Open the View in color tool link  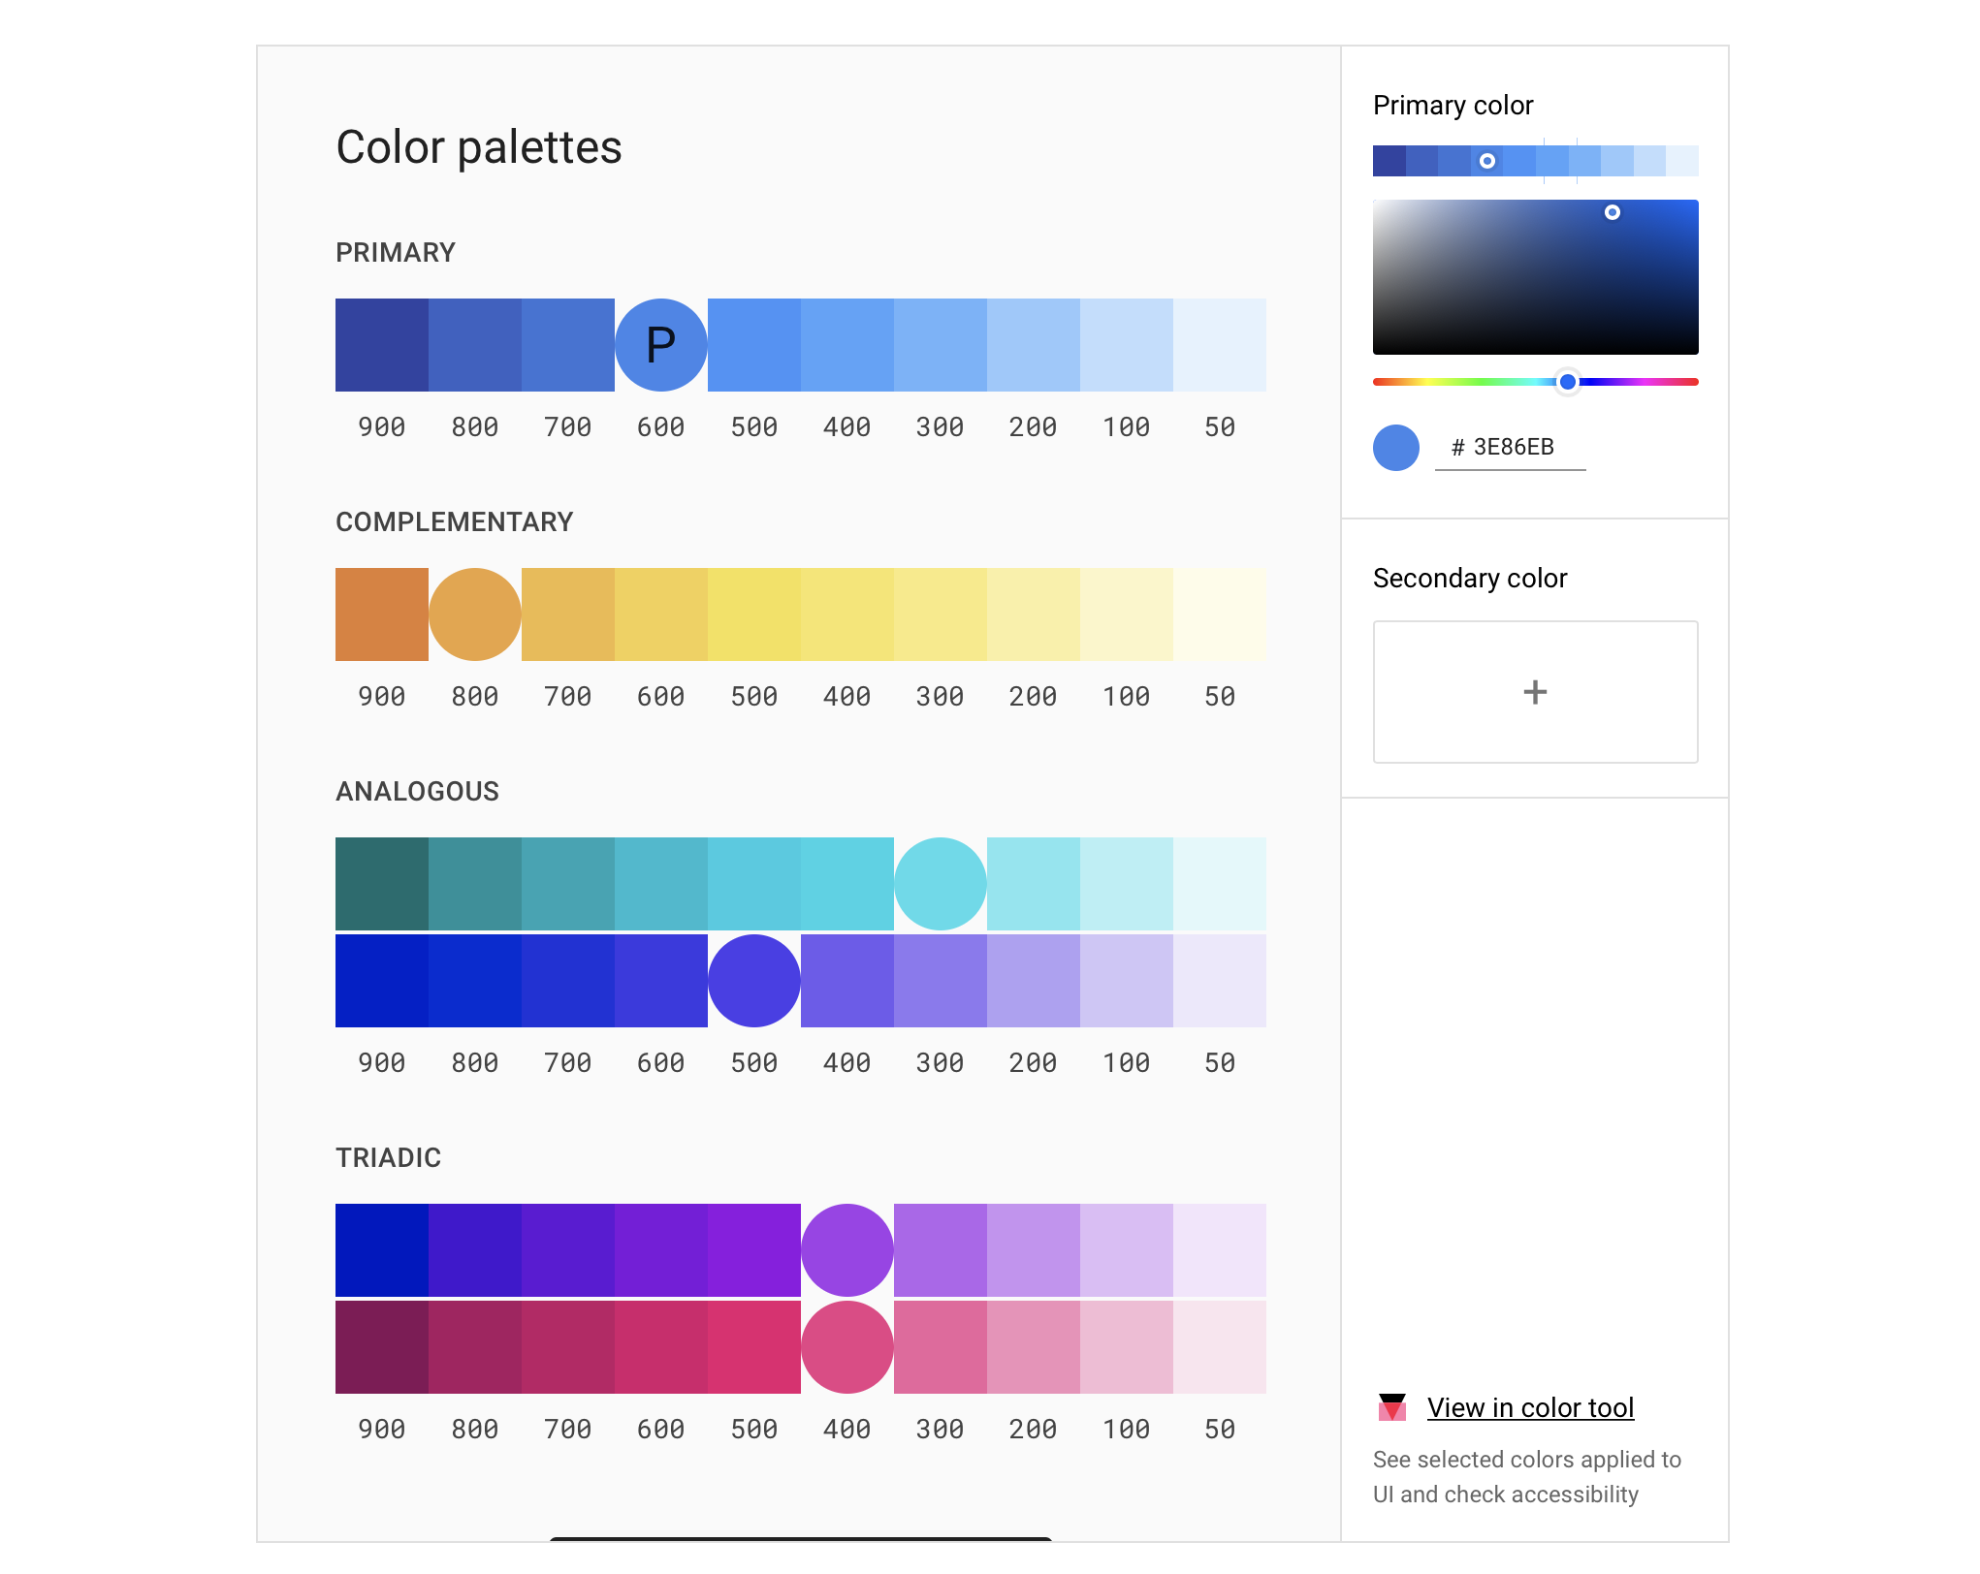coord(1530,1407)
